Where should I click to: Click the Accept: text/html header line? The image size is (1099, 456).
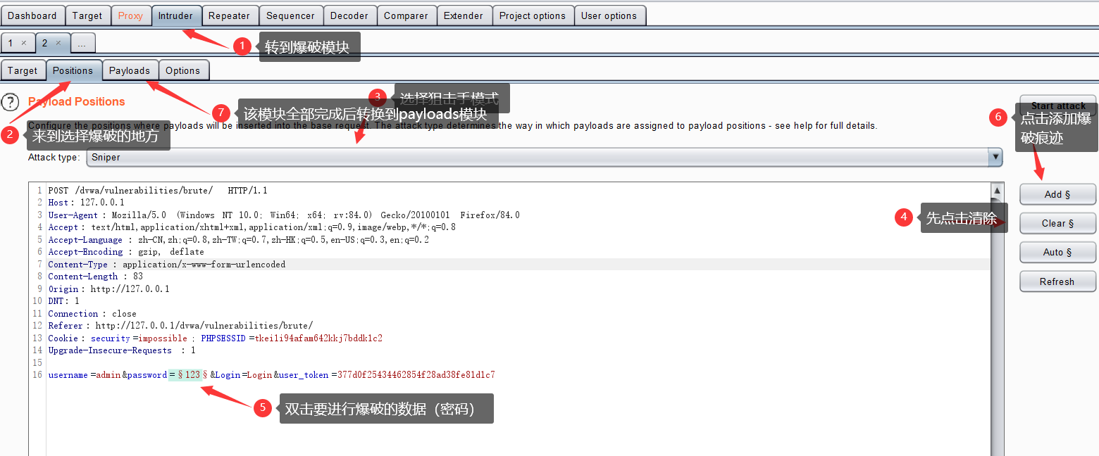[x=252, y=227]
